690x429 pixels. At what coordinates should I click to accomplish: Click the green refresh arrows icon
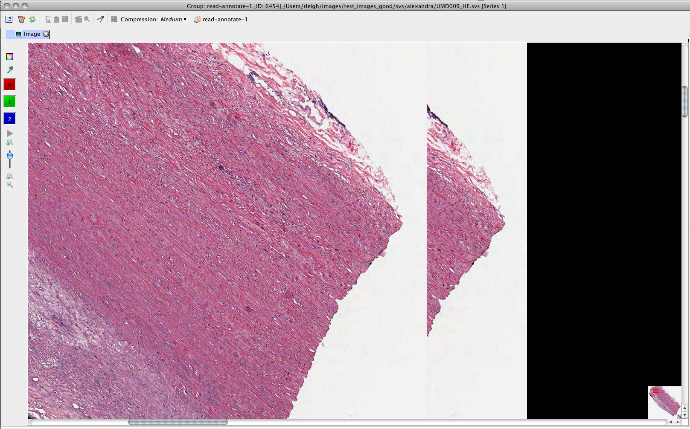click(x=32, y=19)
